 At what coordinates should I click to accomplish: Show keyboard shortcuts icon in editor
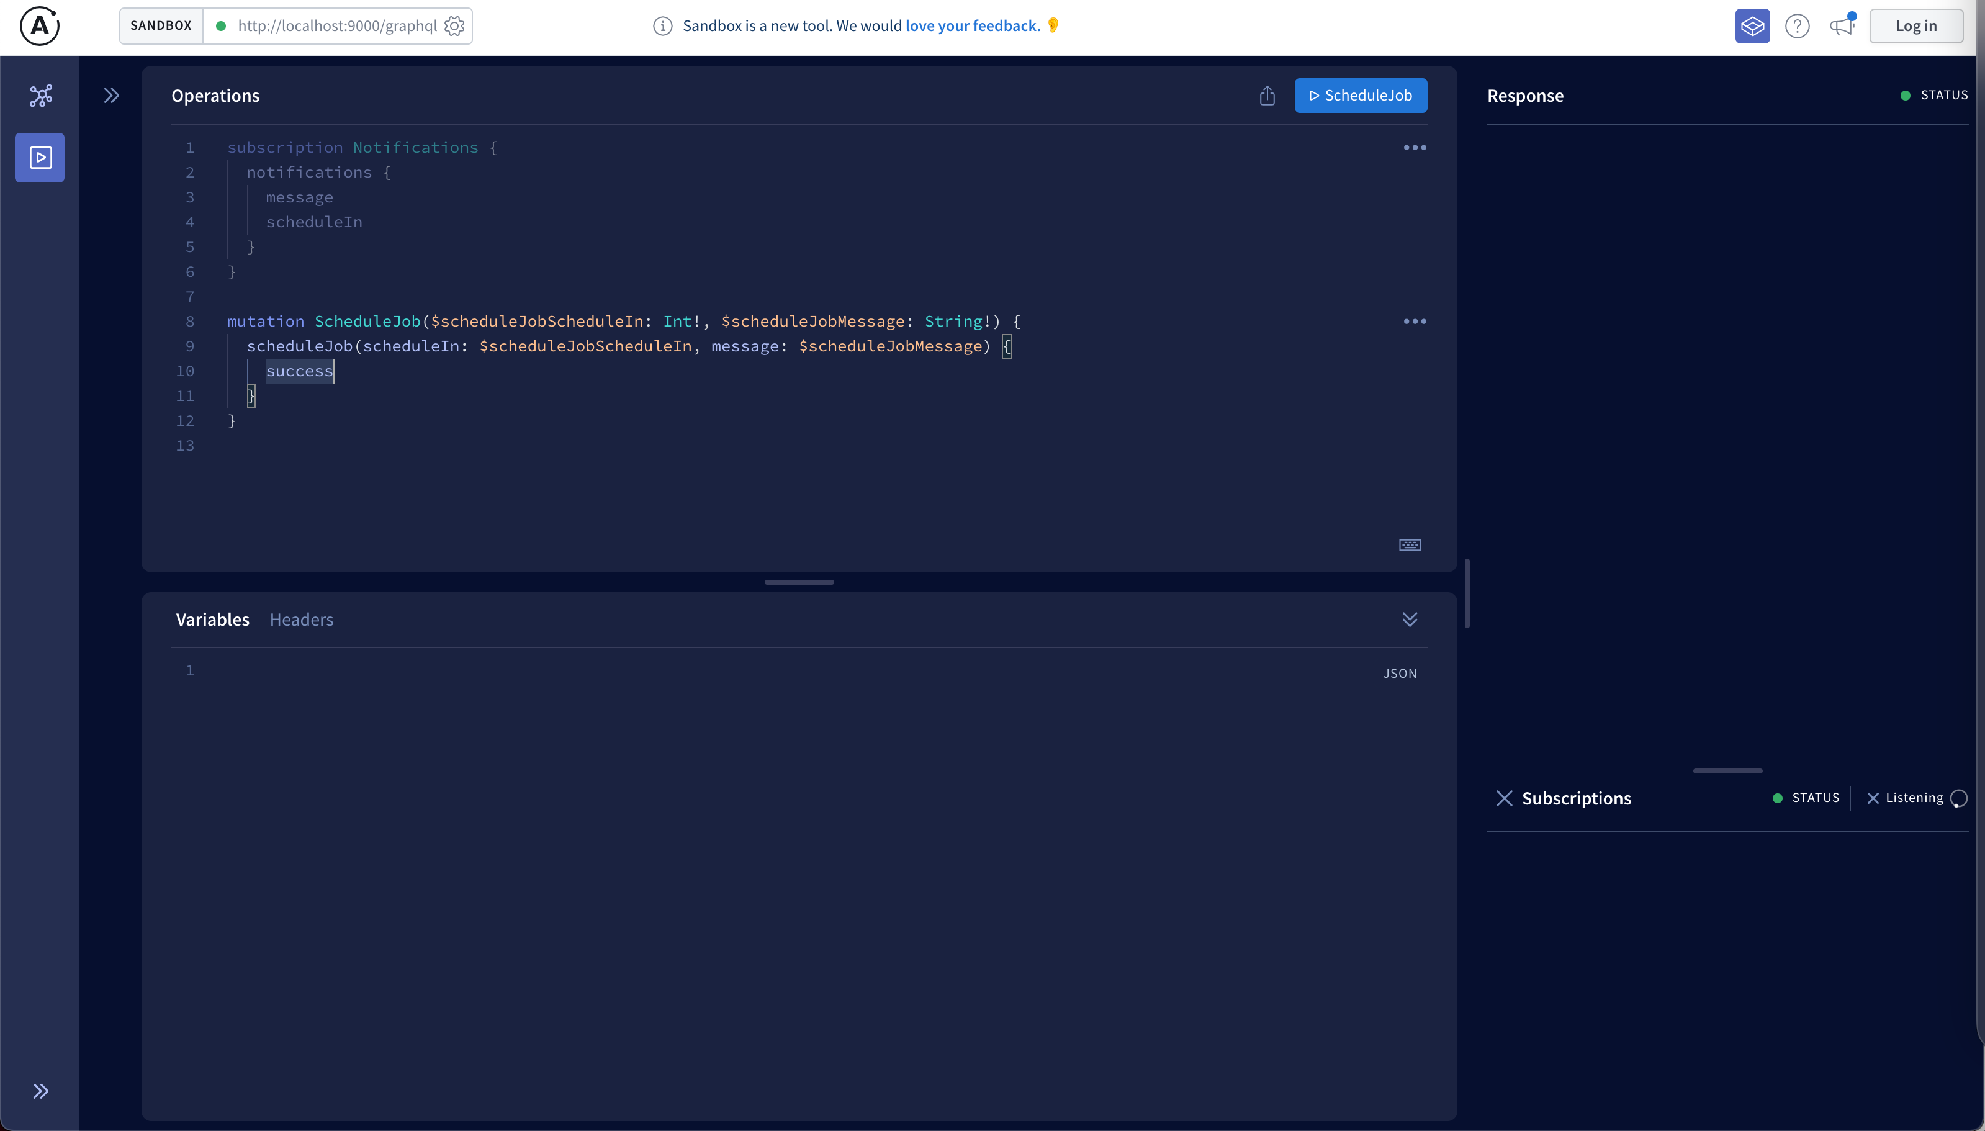coord(1410,544)
